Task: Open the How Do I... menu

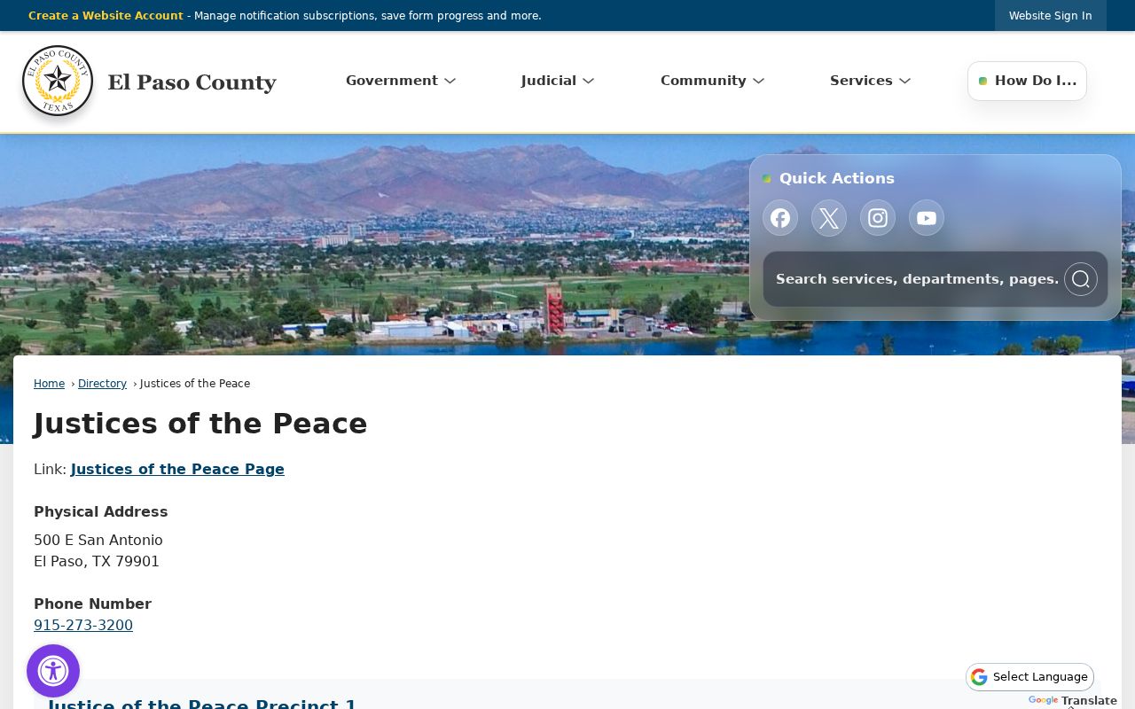Action: [1027, 81]
